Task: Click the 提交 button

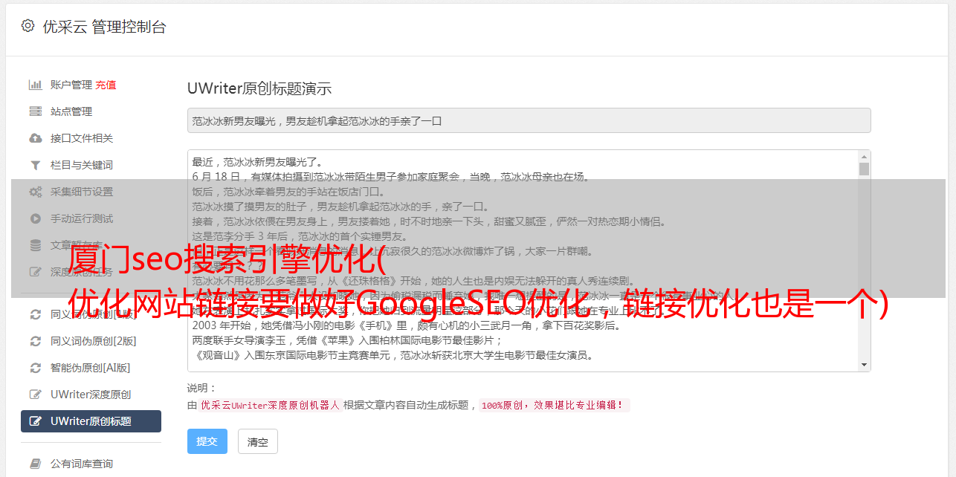Action: coord(207,441)
